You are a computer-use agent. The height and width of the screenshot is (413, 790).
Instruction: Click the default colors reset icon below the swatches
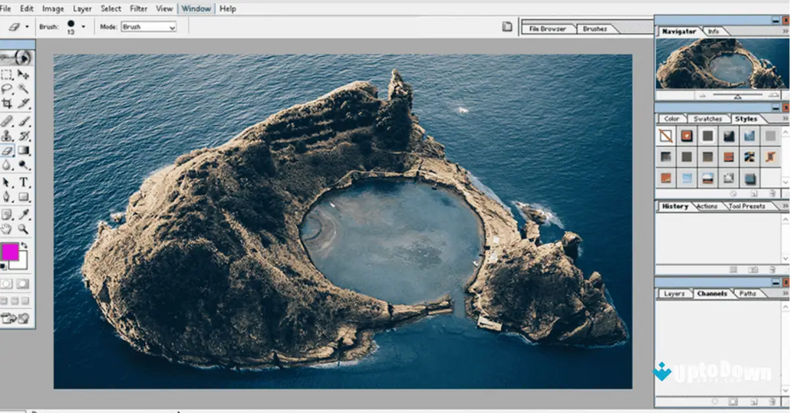(x=5, y=267)
